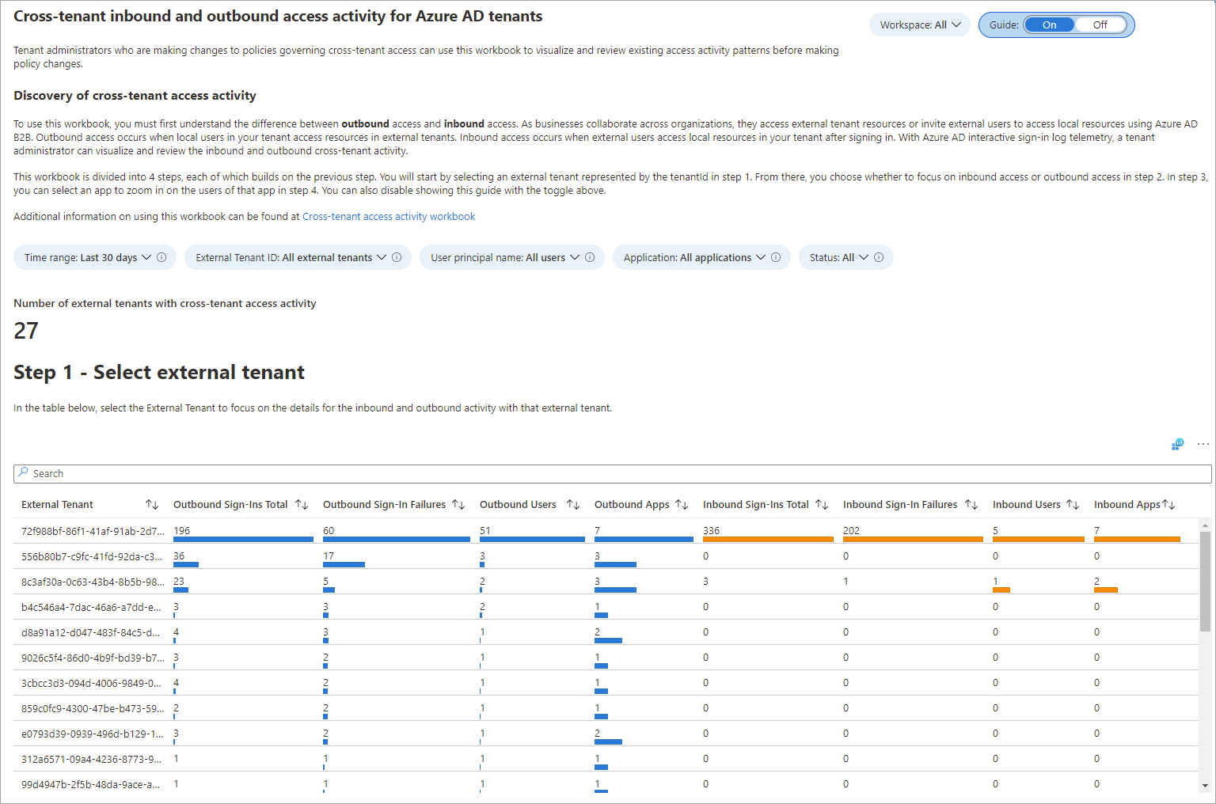
Task: Open User principal name dropdown
Action: [512, 257]
